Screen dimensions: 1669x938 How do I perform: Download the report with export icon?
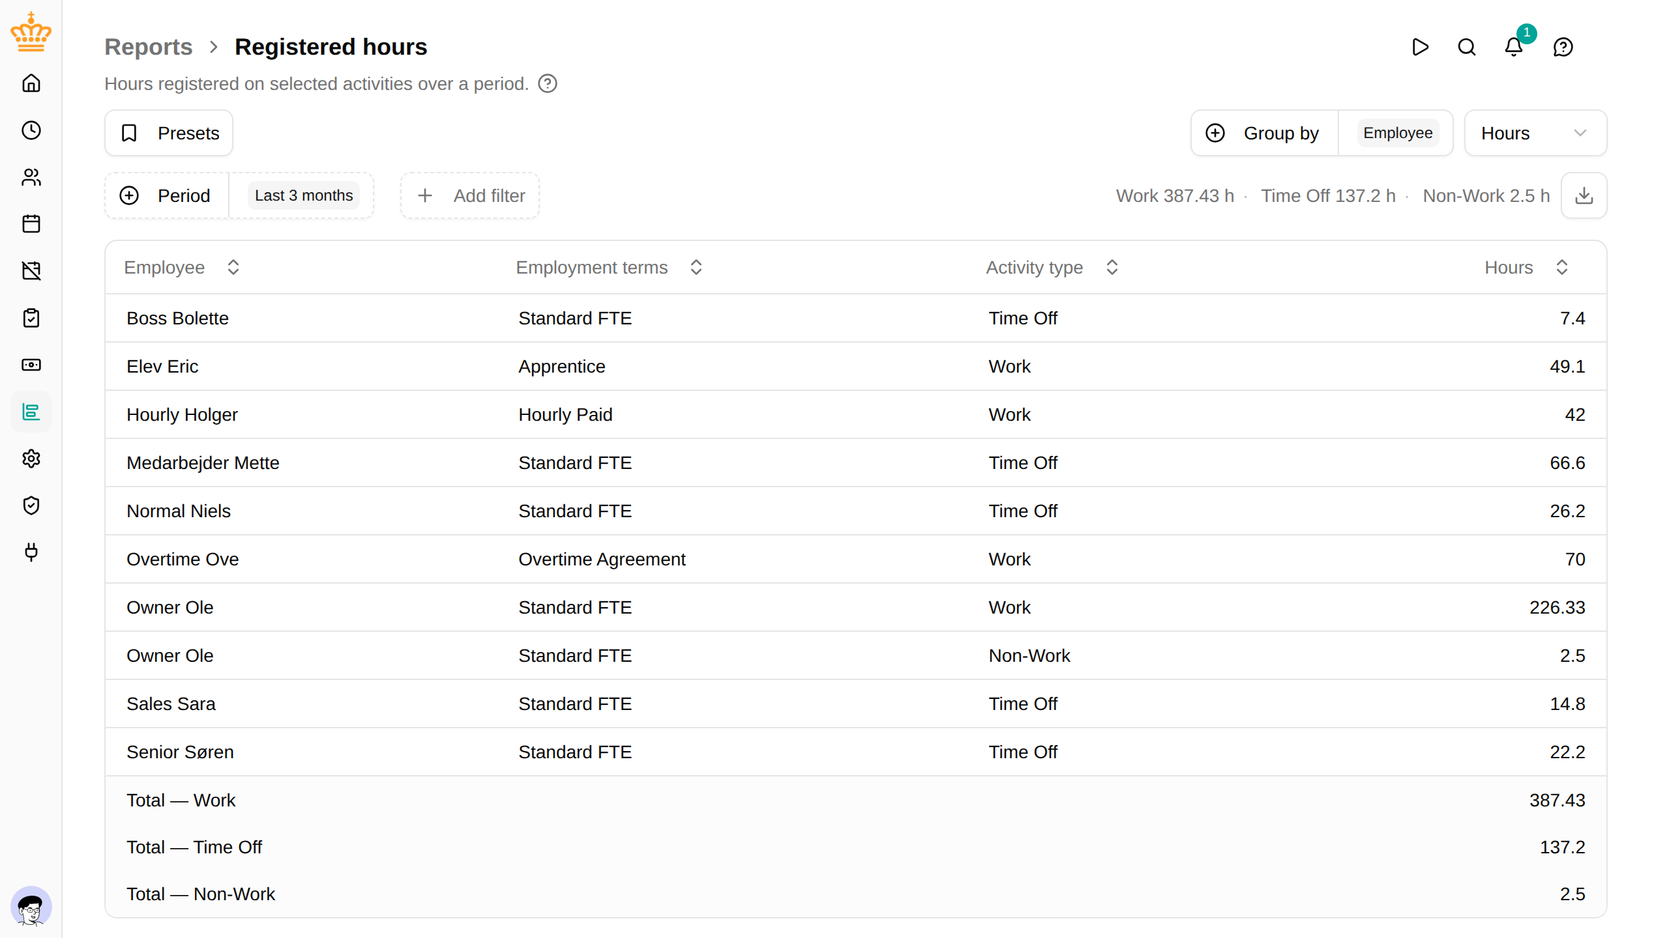pyautogui.click(x=1584, y=195)
